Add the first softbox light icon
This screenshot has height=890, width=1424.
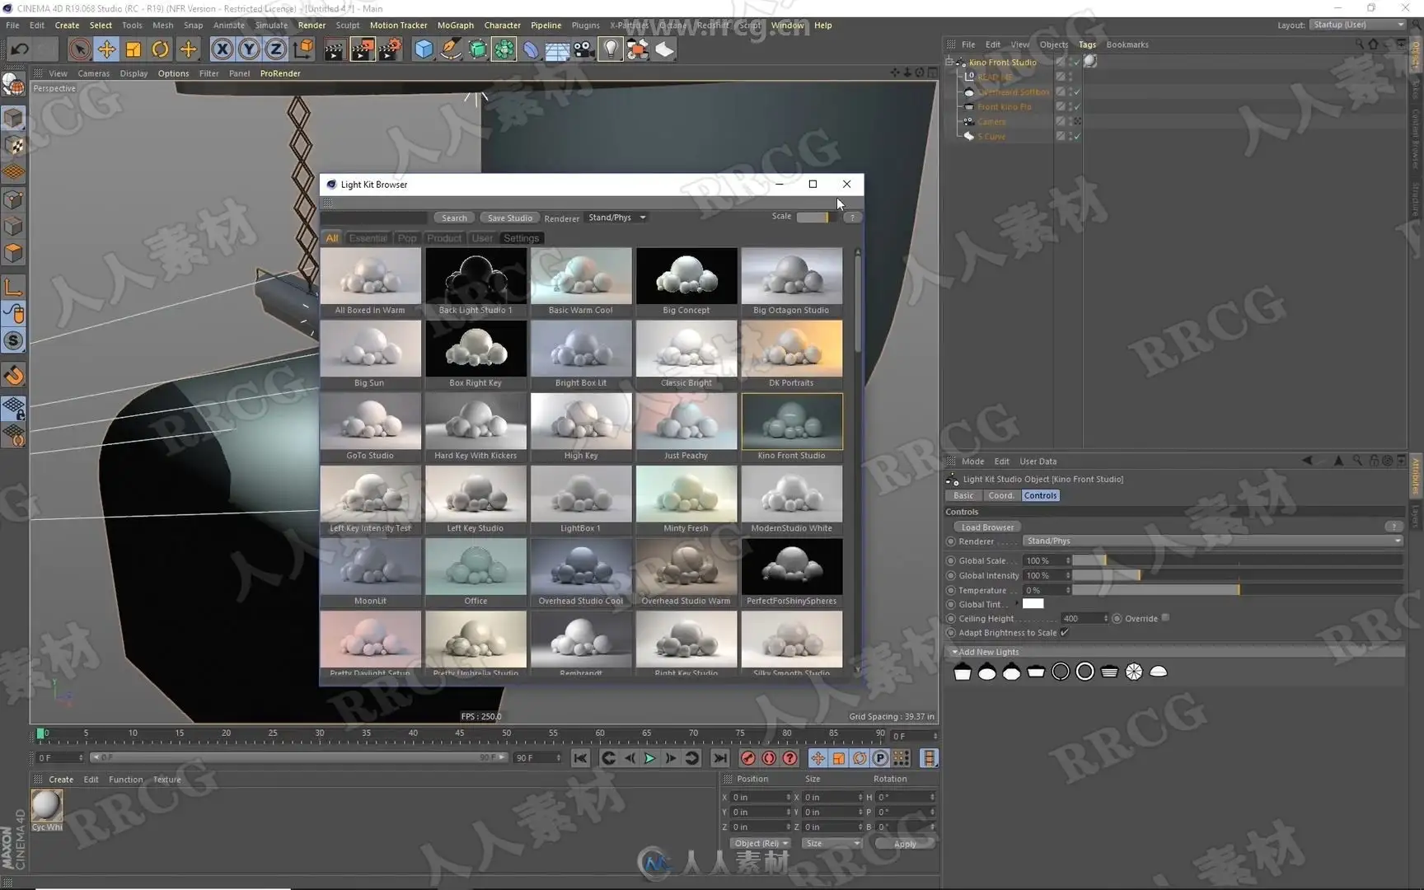963,672
